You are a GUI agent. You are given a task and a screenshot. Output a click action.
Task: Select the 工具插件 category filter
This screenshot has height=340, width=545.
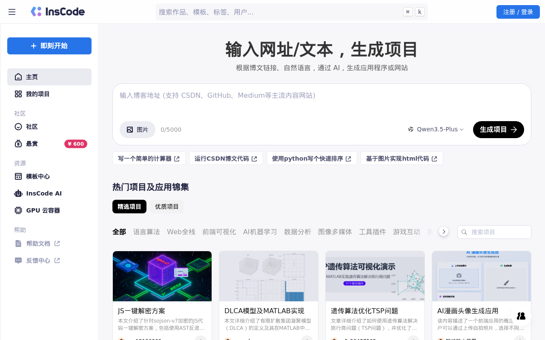click(x=373, y=232)
